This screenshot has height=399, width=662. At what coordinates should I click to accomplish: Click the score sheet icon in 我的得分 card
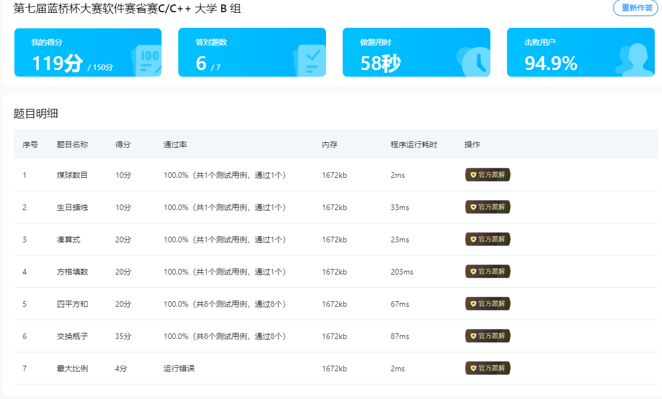(x=147, y=61)
